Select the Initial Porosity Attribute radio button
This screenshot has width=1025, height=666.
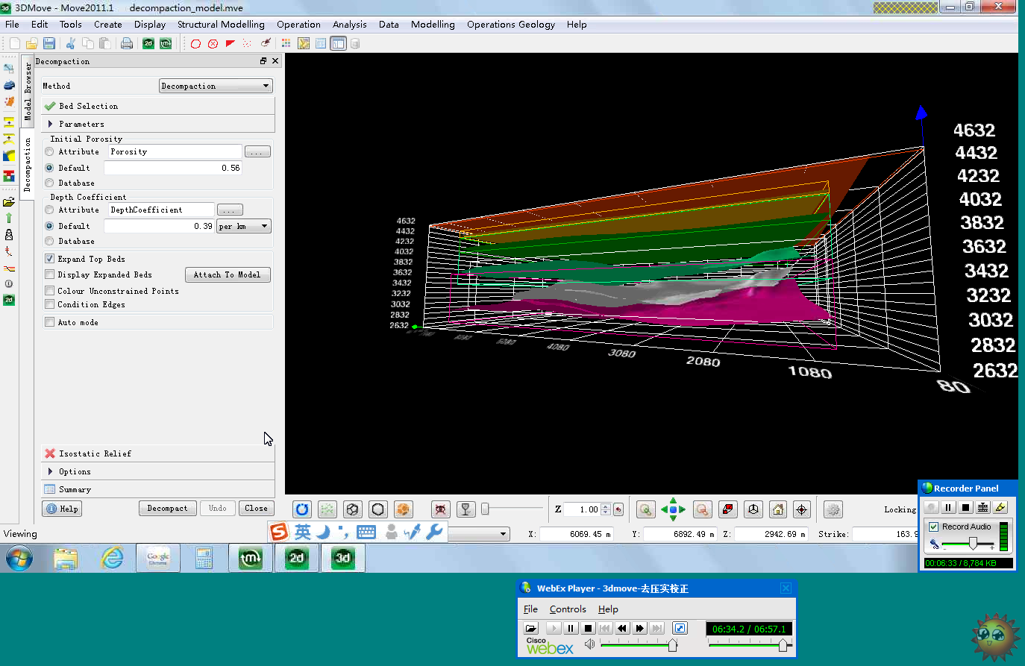(x=49, y=151)
